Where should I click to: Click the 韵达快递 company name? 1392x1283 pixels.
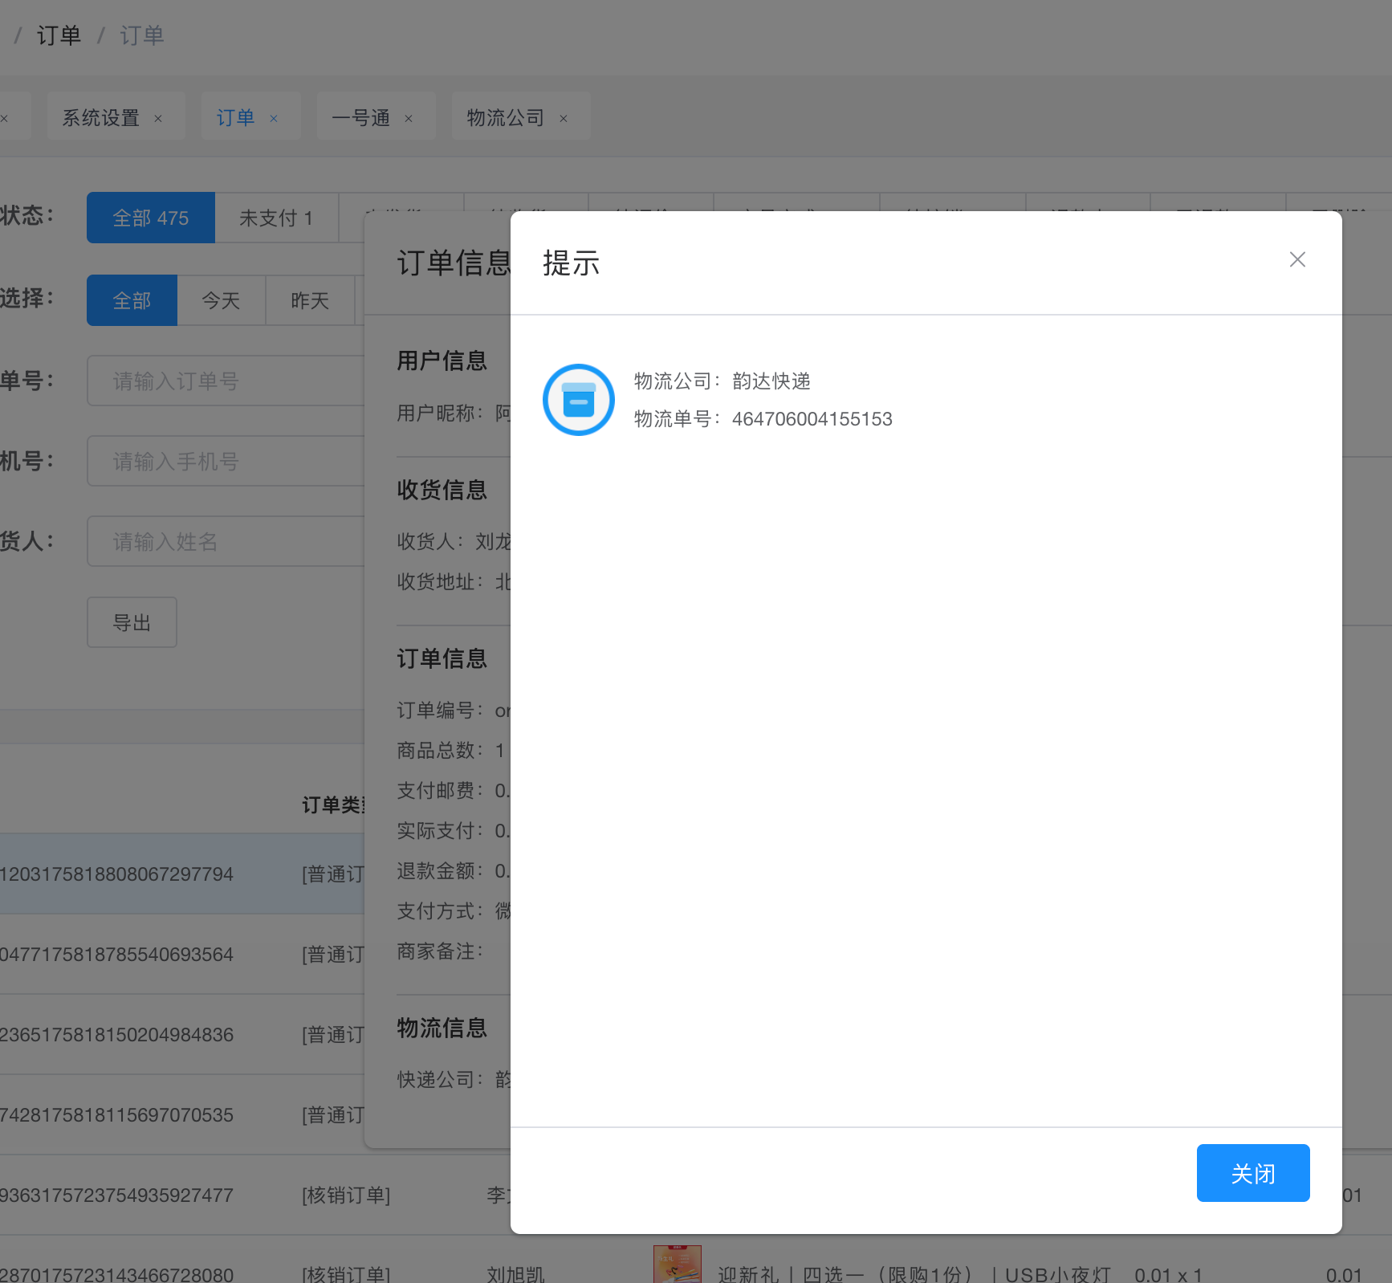point(771,381)
